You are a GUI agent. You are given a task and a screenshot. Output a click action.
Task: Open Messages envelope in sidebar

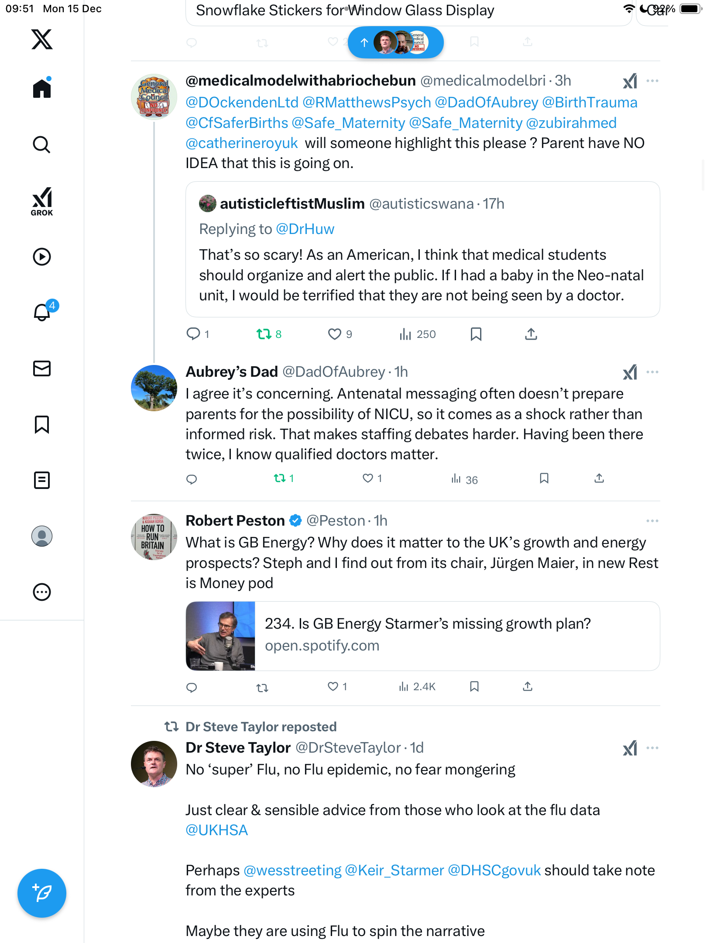tap(42, 368)
